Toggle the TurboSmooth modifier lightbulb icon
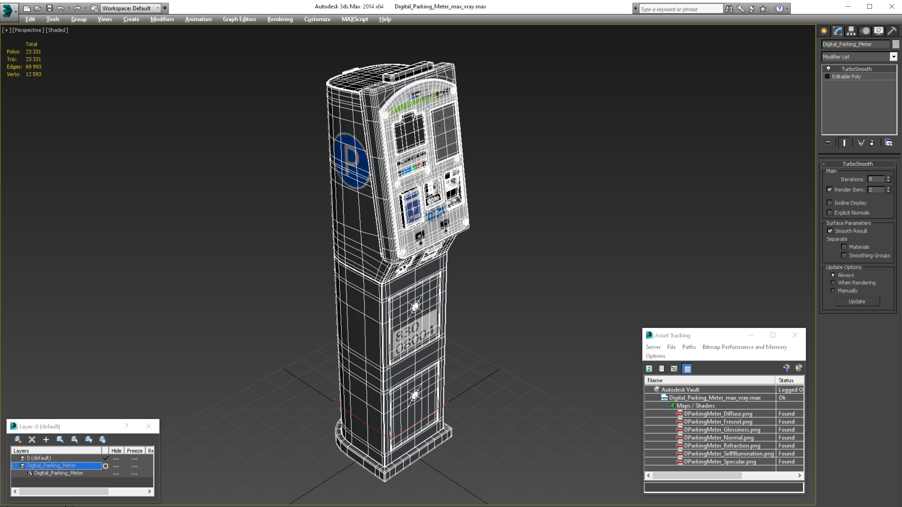The image size is (902, 507). [x=828, y=69]
